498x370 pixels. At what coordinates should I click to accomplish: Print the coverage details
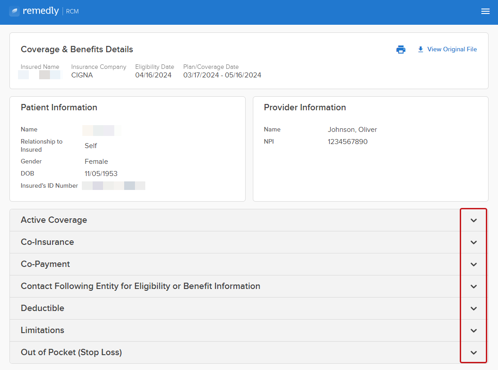click(x=401, y=49)
